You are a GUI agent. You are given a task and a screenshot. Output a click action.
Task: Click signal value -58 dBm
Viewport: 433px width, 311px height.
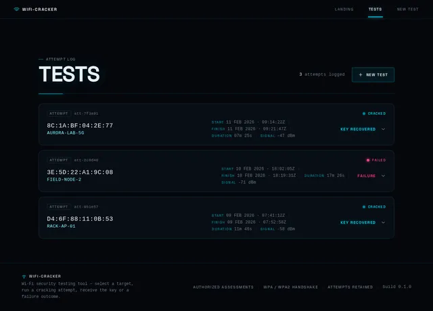coord(286,229)
